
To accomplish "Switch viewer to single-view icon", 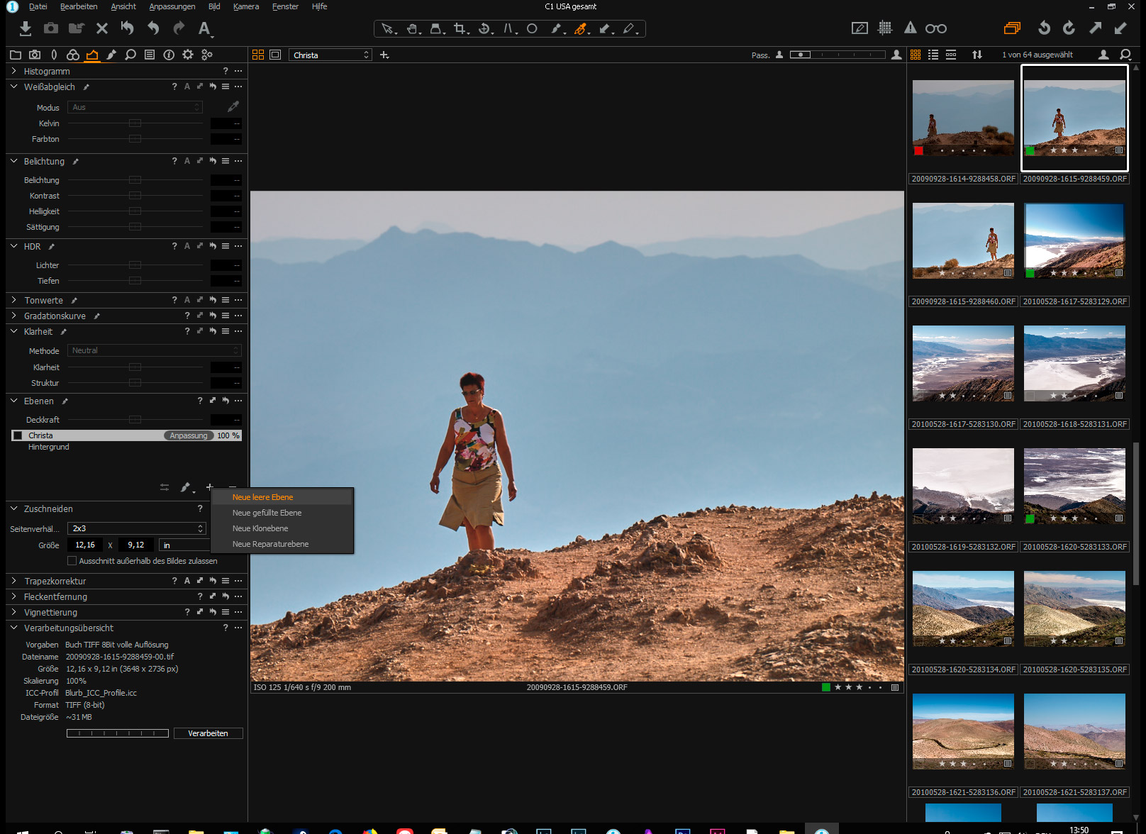I will pyautogui.click(x=275, y=55).
